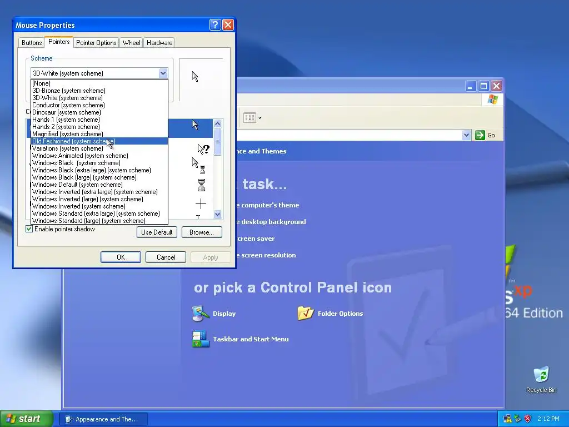Click the pointer list scroll up arrow
Screen dimensions: 569x427
pos(218,124)
